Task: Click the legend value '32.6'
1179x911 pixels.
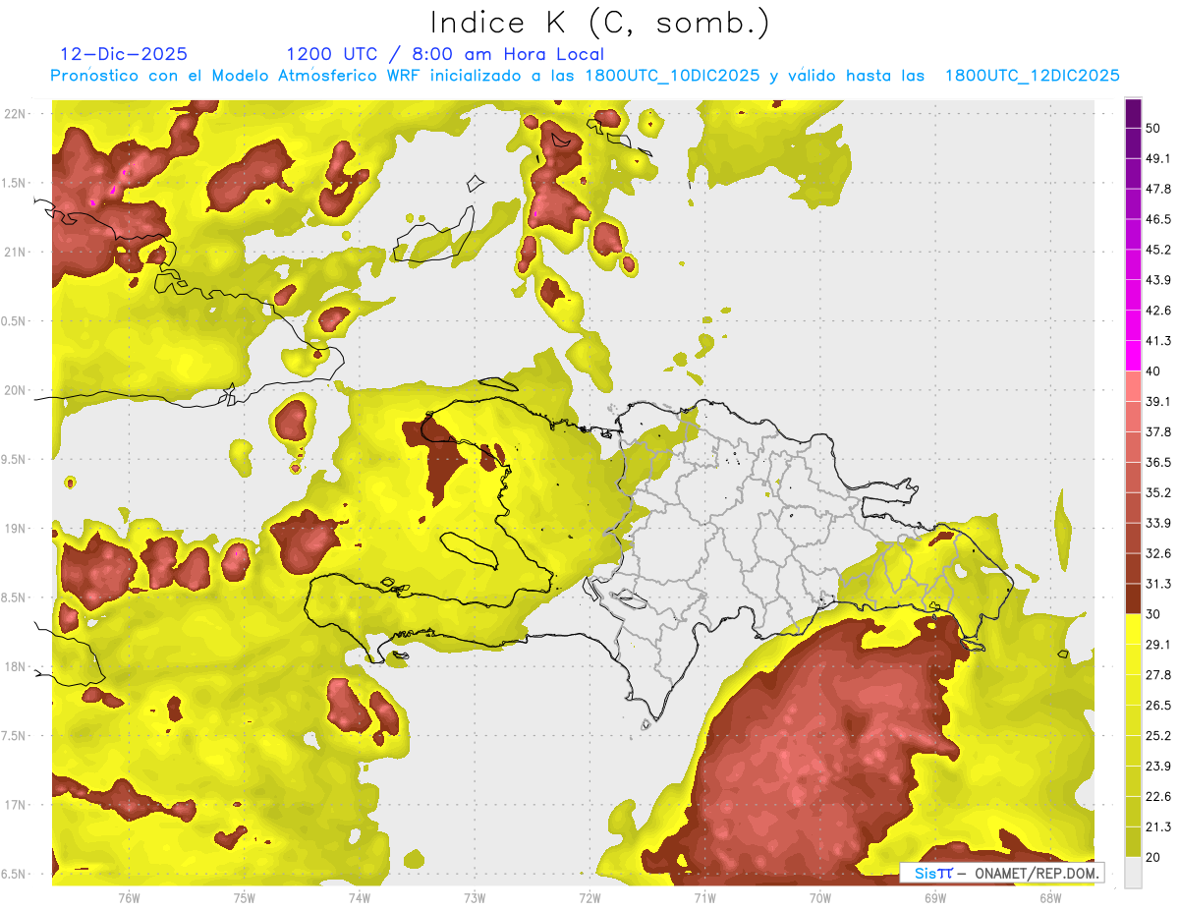Action: click(1158, 553)
